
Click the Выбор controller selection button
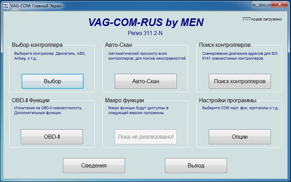pyautogui.click(x=53, y=81)
